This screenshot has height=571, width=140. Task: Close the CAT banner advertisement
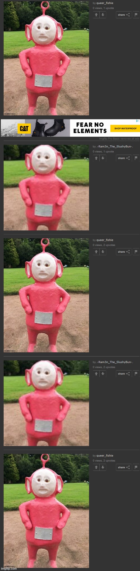coord(137,121)
